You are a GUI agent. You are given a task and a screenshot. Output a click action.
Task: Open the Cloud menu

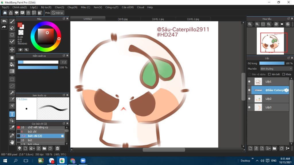140,7
